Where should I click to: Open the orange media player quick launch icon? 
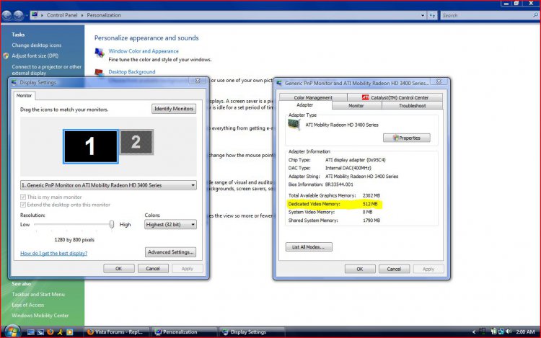tap(70, 332)
